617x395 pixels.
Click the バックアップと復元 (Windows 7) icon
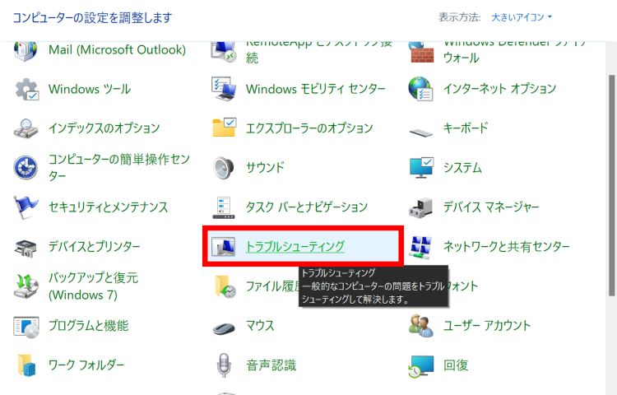(26, 286)
